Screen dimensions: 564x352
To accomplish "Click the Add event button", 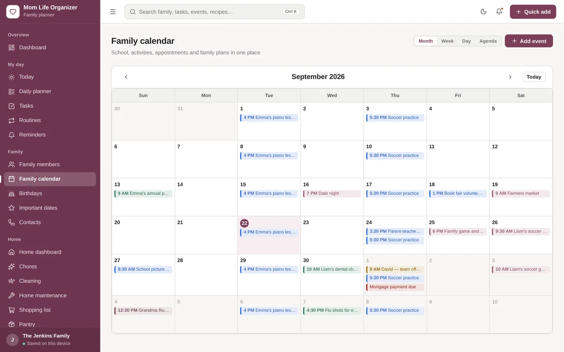I will coord(529,41).
